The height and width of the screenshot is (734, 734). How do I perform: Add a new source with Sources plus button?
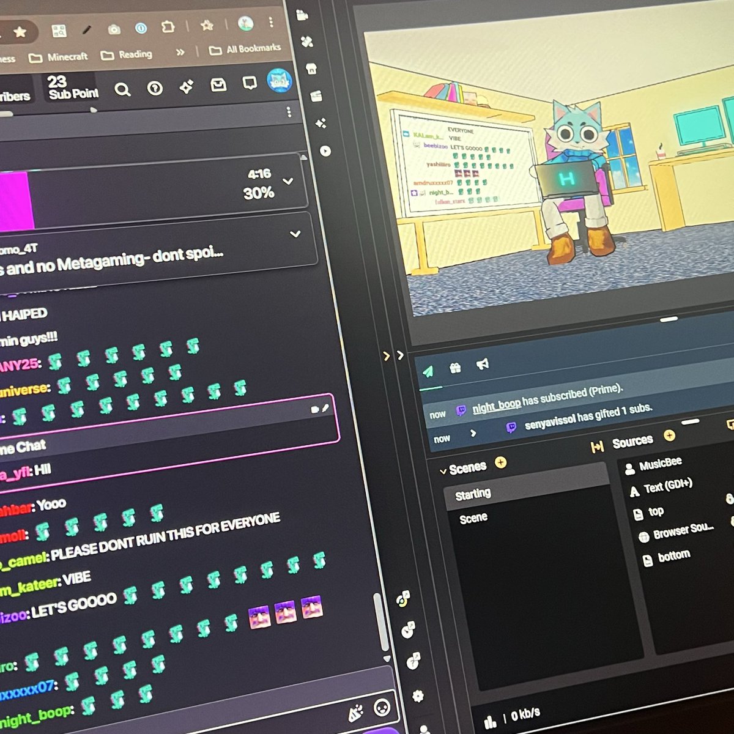[x=669, y=435]
